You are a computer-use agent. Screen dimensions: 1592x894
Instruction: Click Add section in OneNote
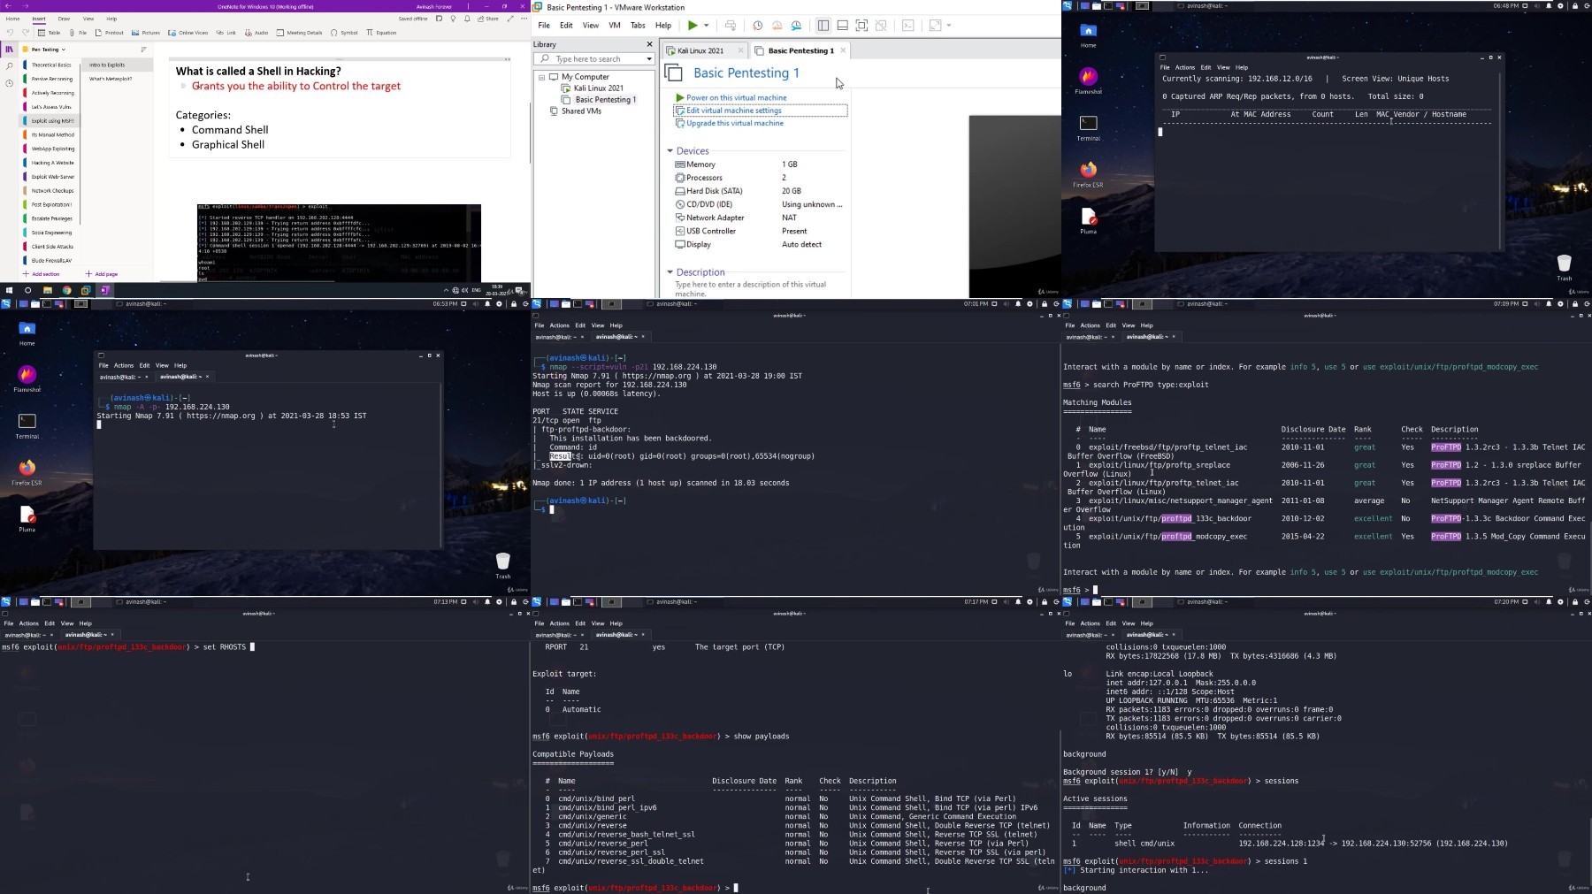pos(41,274)
